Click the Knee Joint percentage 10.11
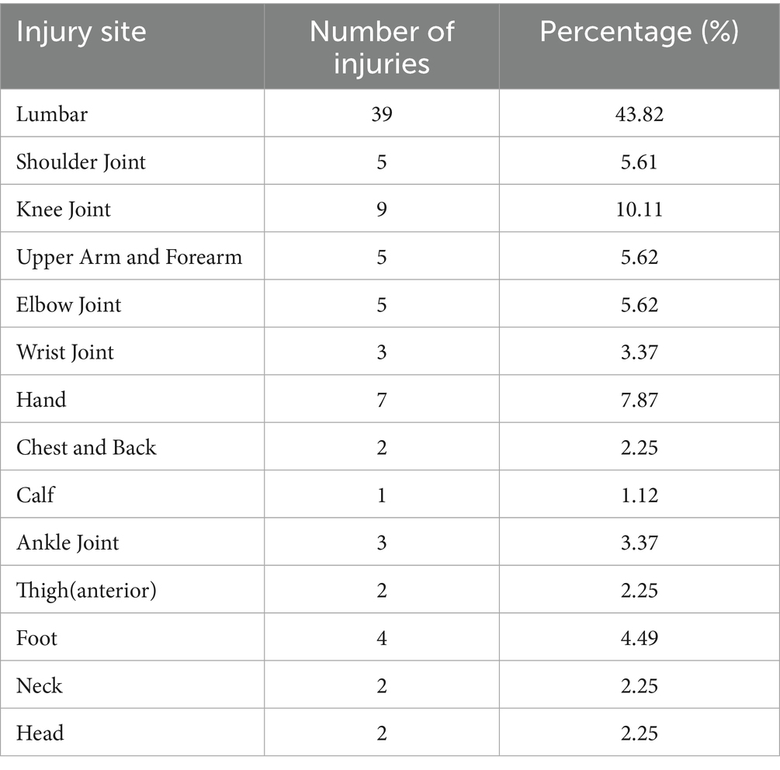 tap(639, 209)
